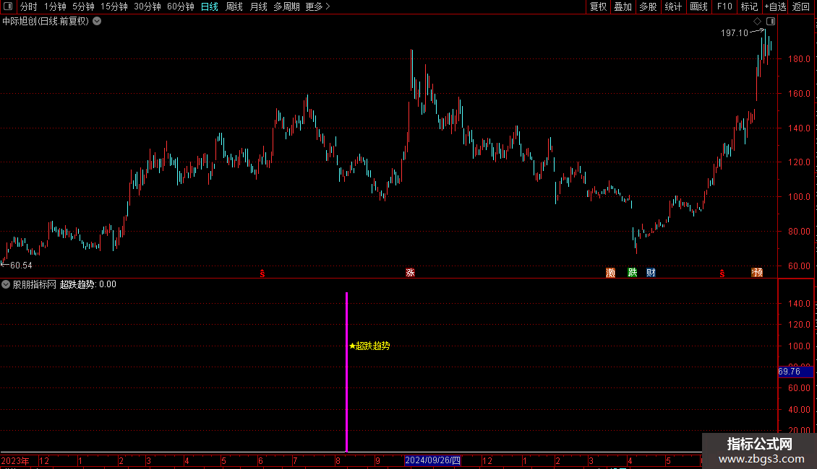Click the panel layout icon at top-left

click(8, 6)
